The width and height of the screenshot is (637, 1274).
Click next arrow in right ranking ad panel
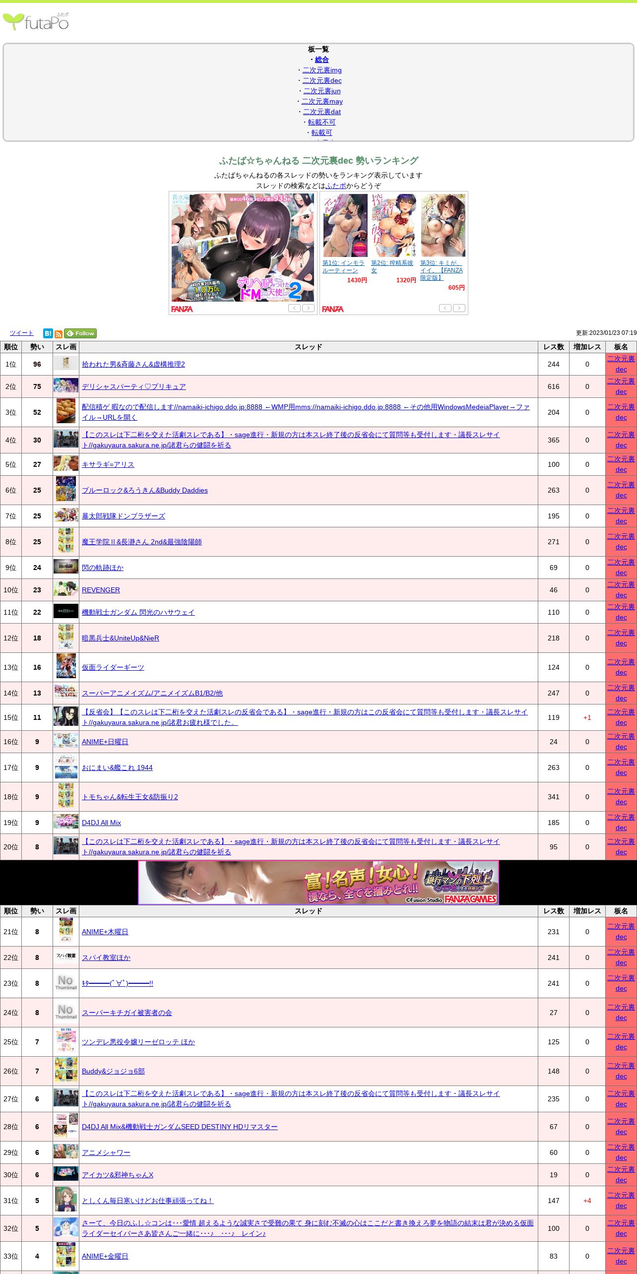click(459, 308)
